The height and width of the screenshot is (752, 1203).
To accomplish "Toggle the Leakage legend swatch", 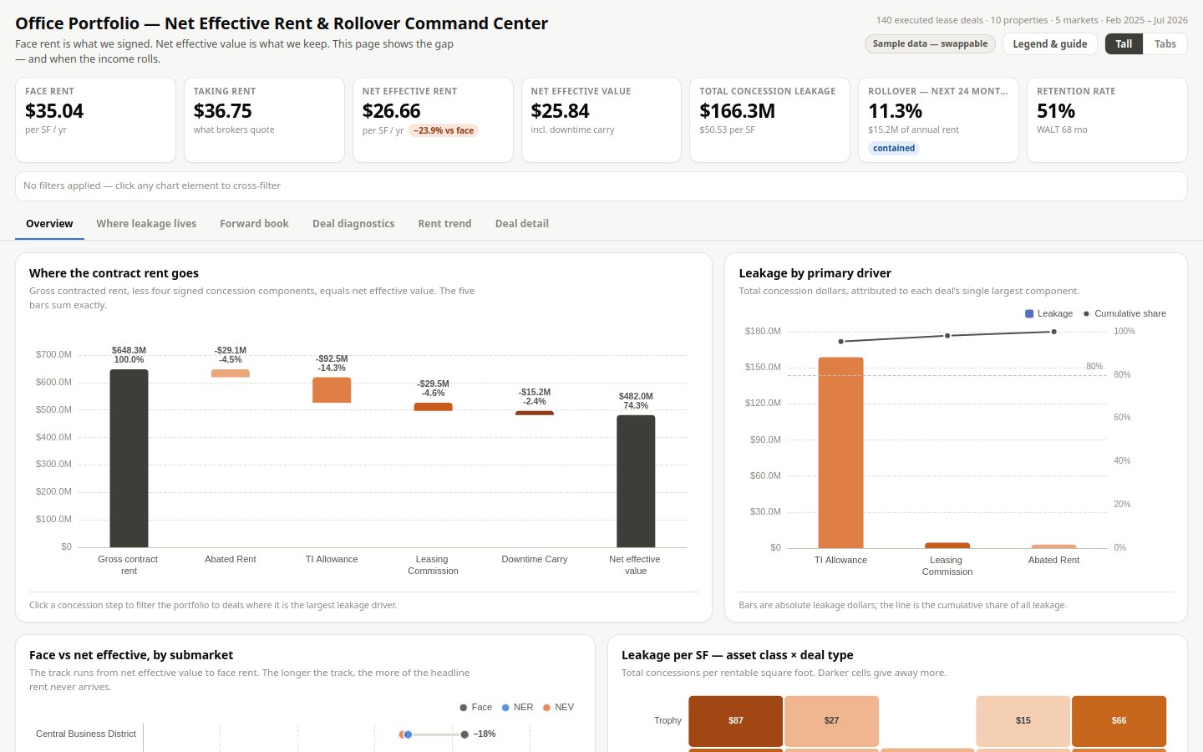I will (x=1029, y=314).
